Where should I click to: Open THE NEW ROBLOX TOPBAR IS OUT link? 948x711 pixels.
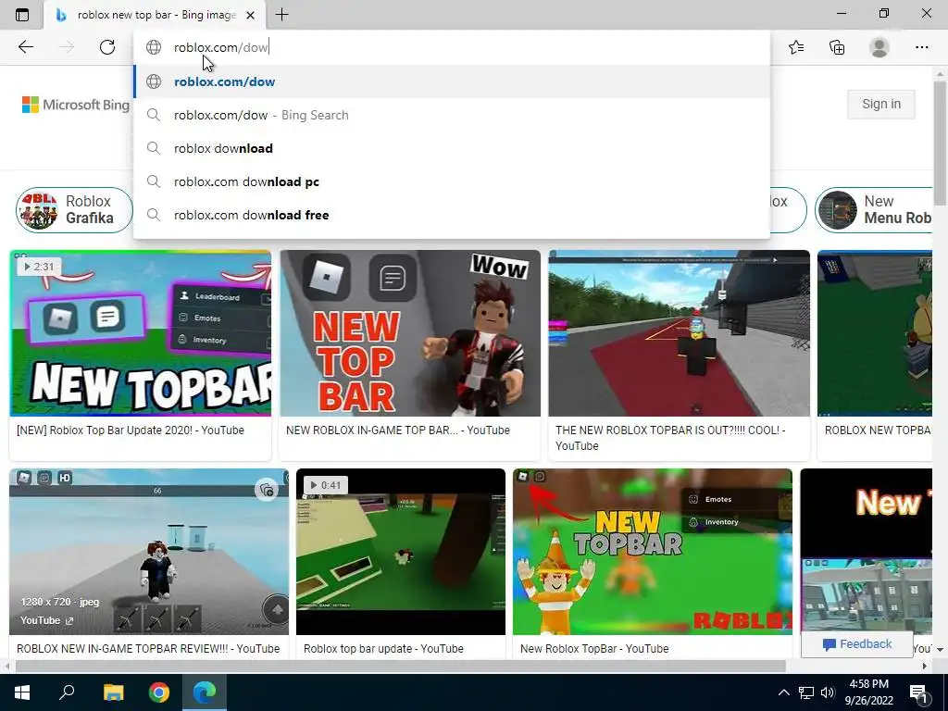pyautogui.click(x=670, y=438)
